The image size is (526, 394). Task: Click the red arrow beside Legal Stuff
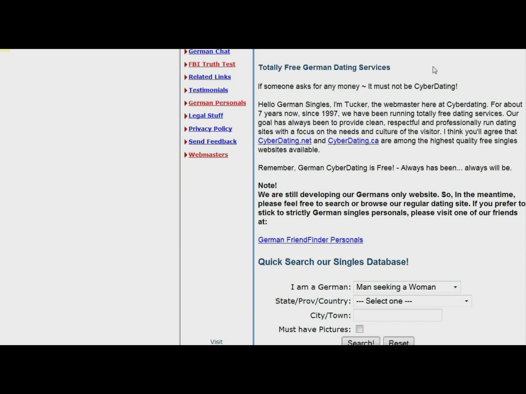pos(186,116)
